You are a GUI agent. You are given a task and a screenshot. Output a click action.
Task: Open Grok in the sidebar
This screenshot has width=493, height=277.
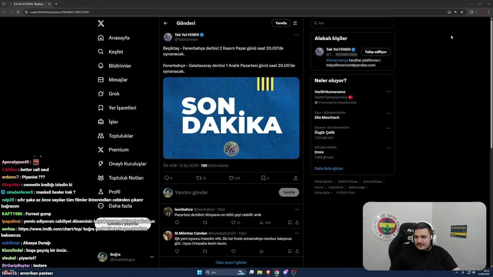tap(109, 93)
